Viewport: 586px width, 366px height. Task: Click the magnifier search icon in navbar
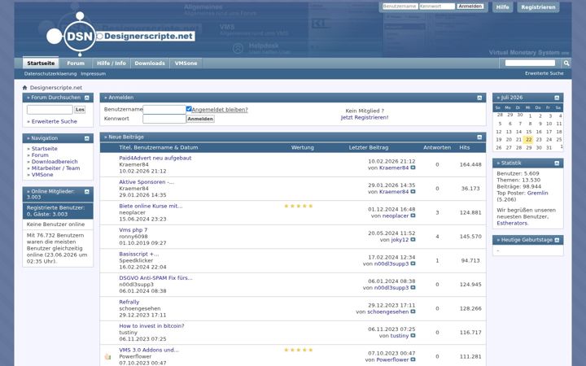[x=566, y=63]
